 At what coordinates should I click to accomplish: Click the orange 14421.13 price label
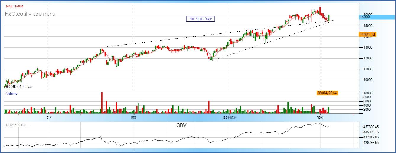click(367, 35)
